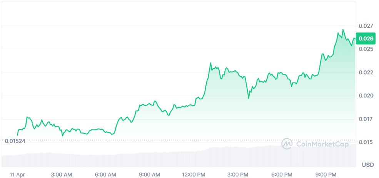Click the 0.017 price axis label
Viewport: 379px width, 178px height.
point(366,119)
